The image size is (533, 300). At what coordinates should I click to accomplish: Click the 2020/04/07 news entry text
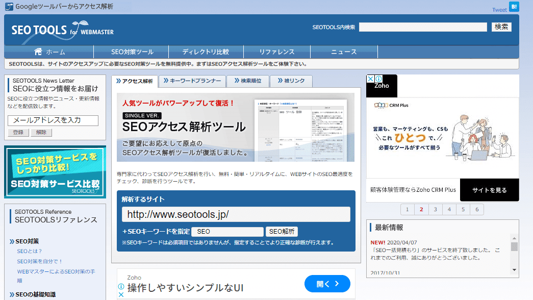tap(435, 251)
